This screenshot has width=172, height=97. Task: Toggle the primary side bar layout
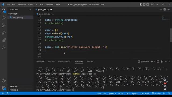tap(141, 5)
